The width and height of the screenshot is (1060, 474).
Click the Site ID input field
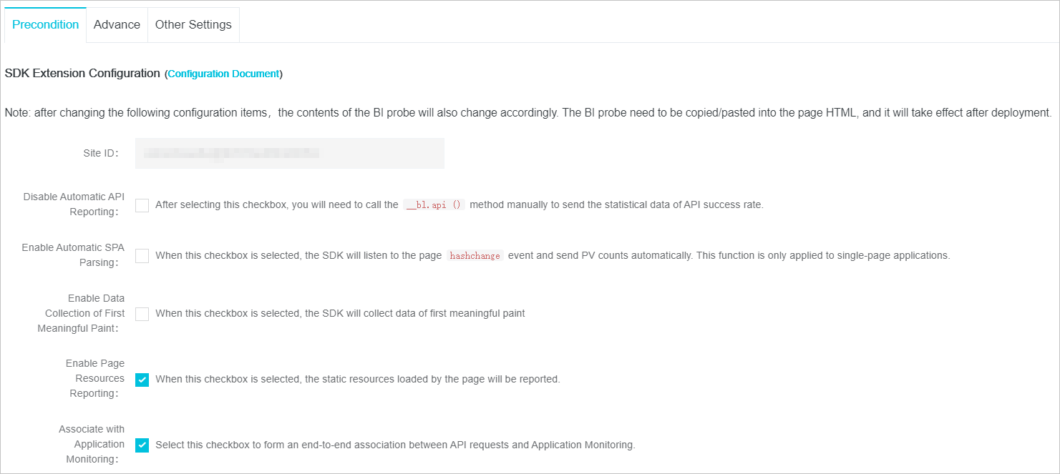[289, 153]
